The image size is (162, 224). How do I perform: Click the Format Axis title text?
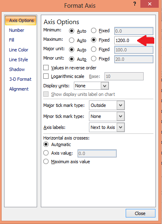(80, 6)
